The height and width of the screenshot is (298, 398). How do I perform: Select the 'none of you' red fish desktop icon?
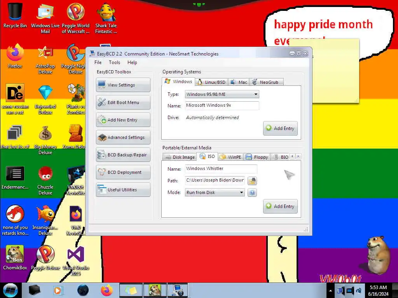click(x=15, y=220)
